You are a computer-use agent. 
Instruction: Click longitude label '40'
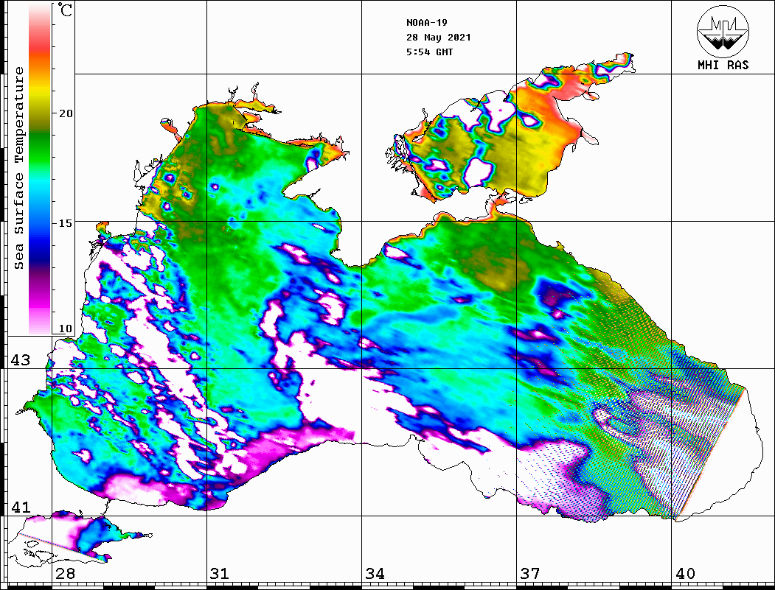[x=685, y=573]
